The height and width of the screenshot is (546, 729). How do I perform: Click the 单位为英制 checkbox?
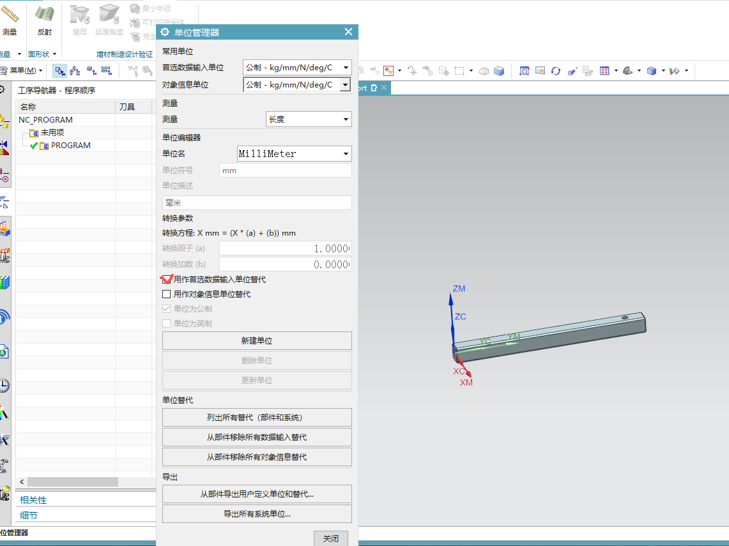click(167, 323)
